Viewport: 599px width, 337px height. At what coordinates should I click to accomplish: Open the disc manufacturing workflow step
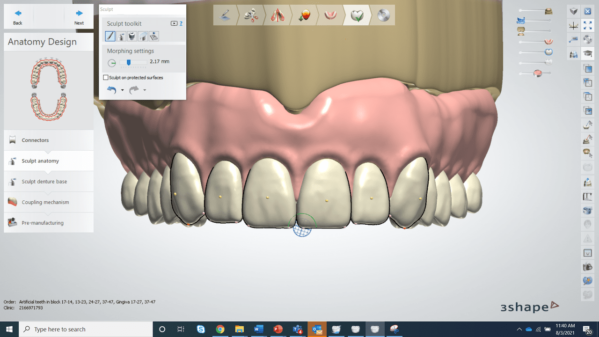383,15
